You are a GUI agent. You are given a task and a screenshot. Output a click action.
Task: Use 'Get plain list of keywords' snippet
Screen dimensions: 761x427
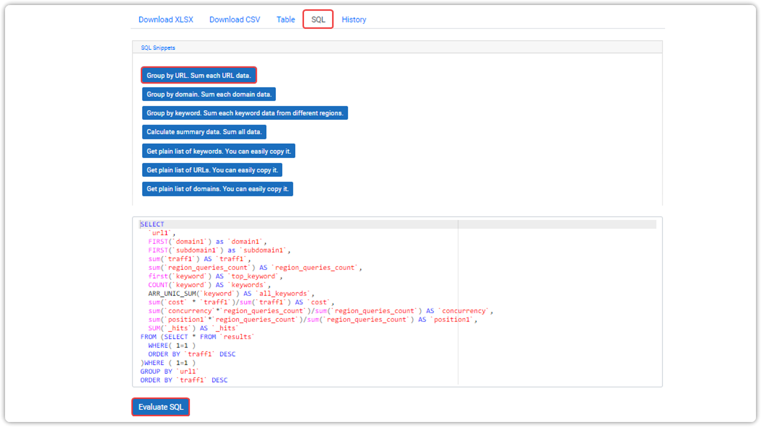point(218,151)
